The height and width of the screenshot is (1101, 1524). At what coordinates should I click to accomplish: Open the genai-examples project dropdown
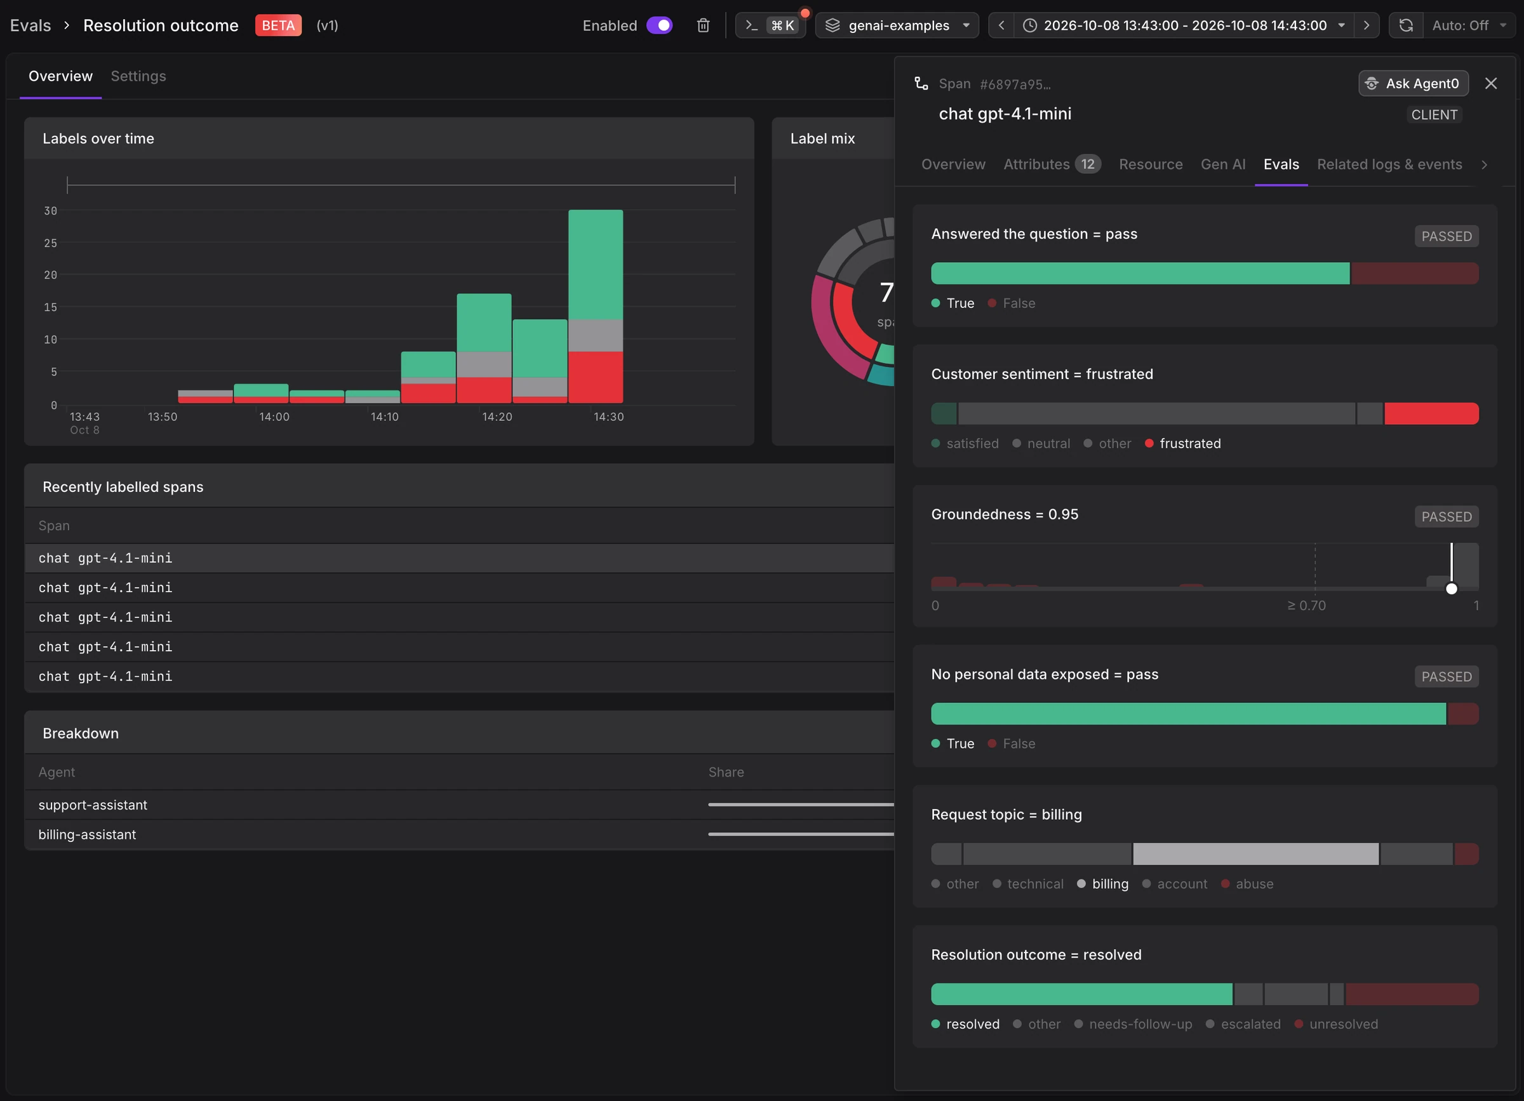coord(897,25)
